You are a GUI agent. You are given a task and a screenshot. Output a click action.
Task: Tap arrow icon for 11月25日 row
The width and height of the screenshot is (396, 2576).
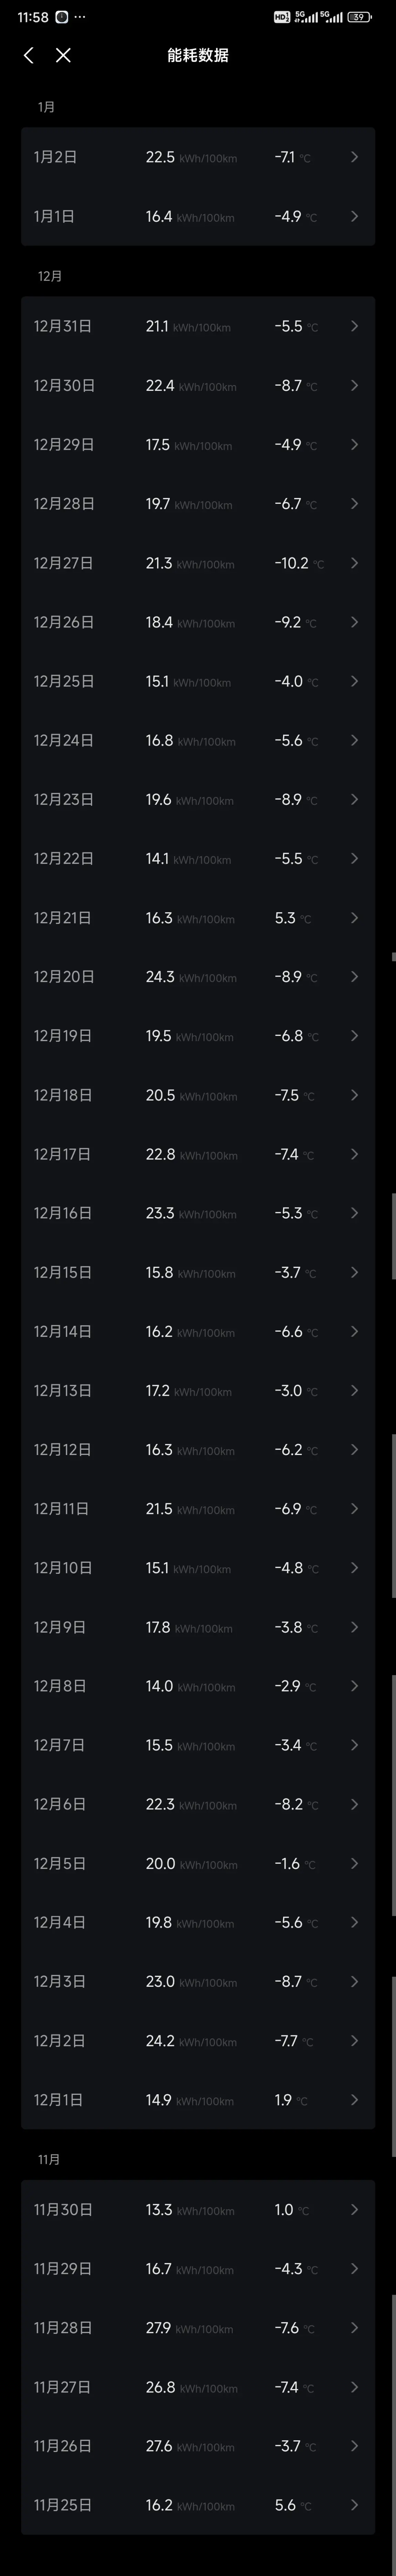[354, 2505]
